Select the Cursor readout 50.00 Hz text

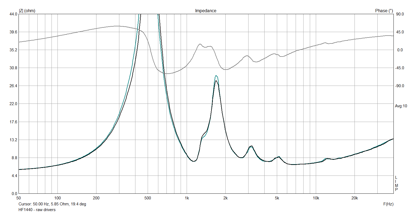[x=52, y=204]
